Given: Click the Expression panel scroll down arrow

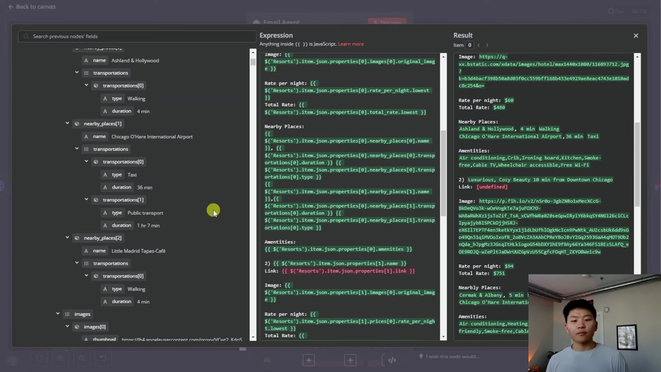Looking at the screenshot, I should [443, 337].
